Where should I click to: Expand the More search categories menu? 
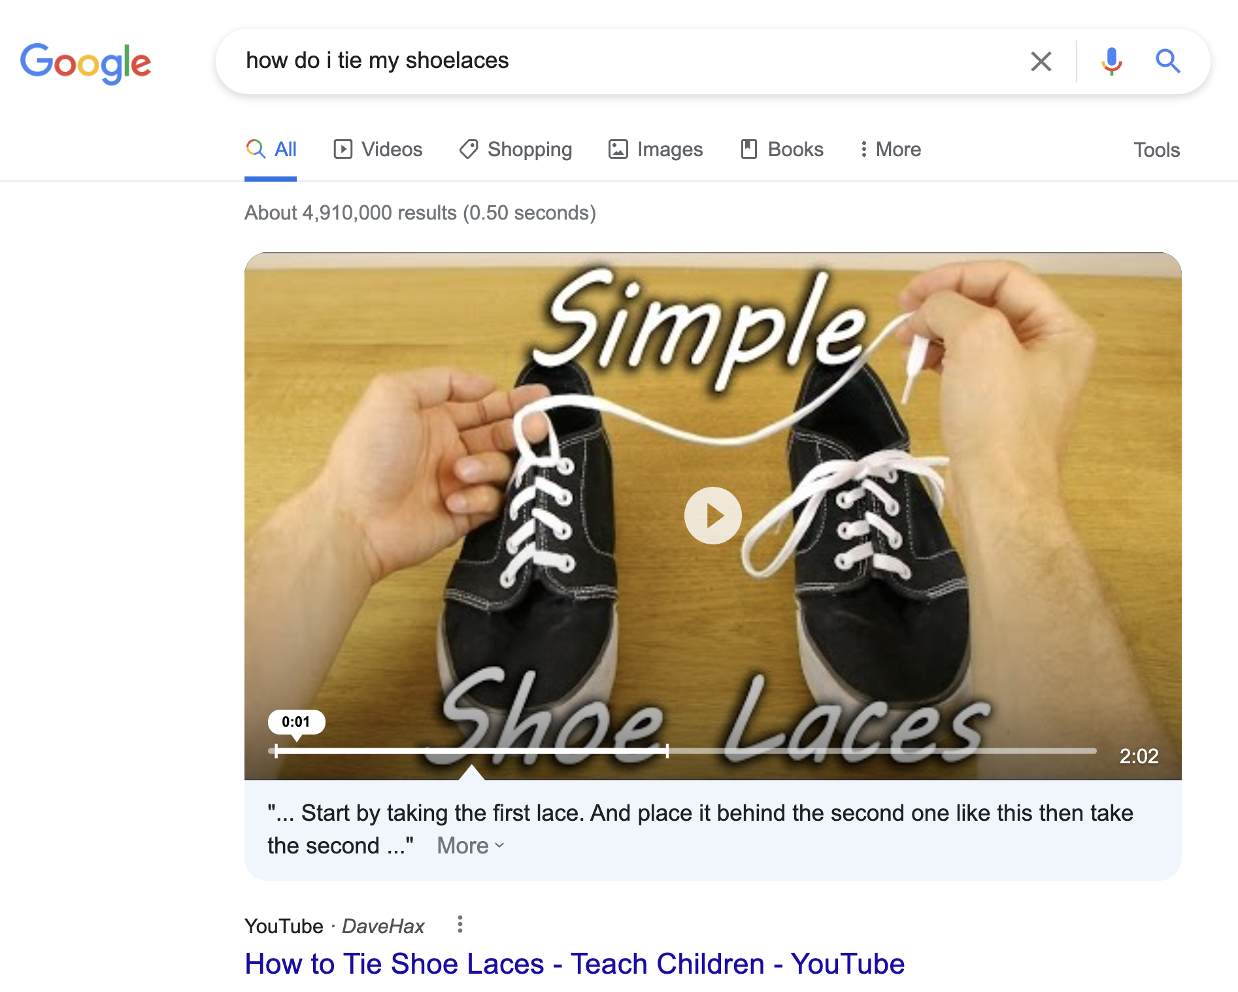890,150
